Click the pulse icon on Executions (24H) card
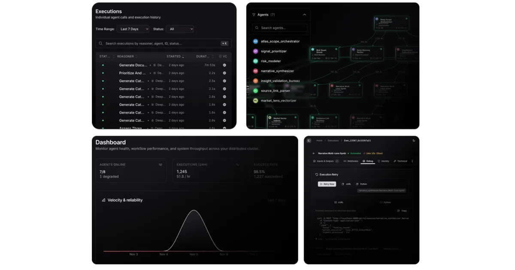Image resolution: width=515 pixels, height=270 pixels. 238,165
